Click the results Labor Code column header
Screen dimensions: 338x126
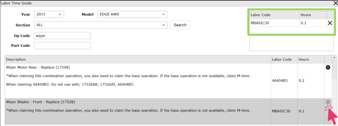tap(284, 59)
